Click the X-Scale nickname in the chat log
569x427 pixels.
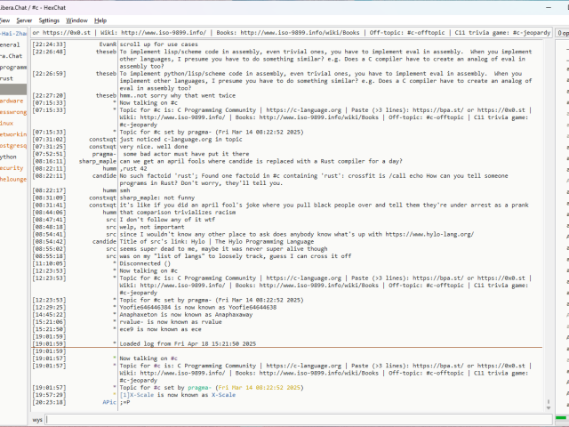point(223,394)
